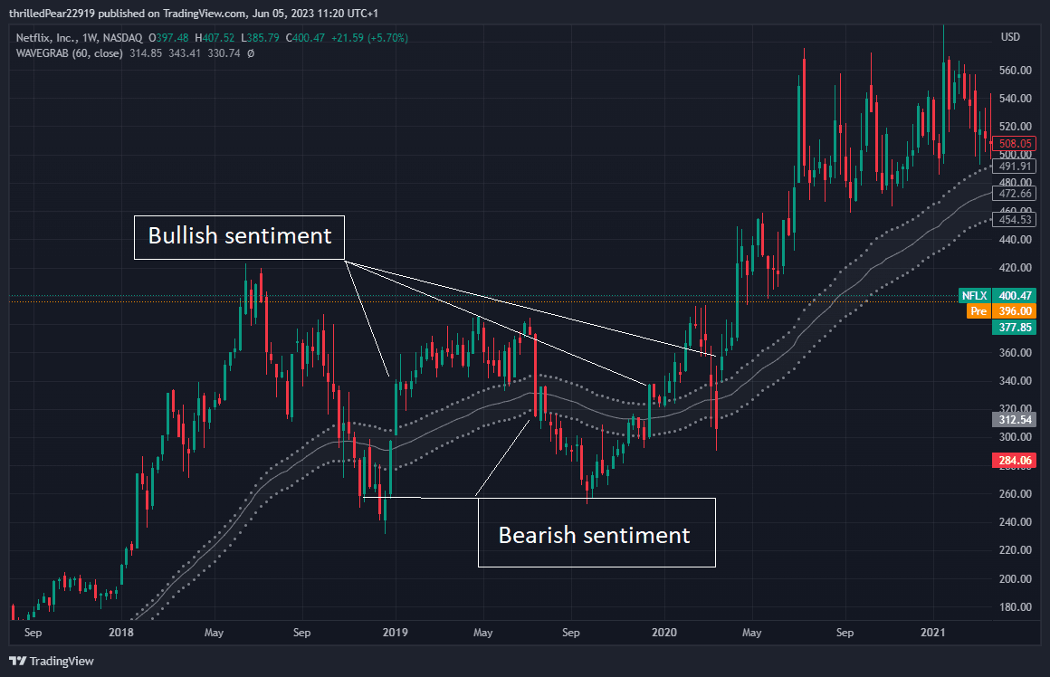
Task: Click the 200.00 price axis tick
Action: pyautogui.click(x=1016, y=579)
